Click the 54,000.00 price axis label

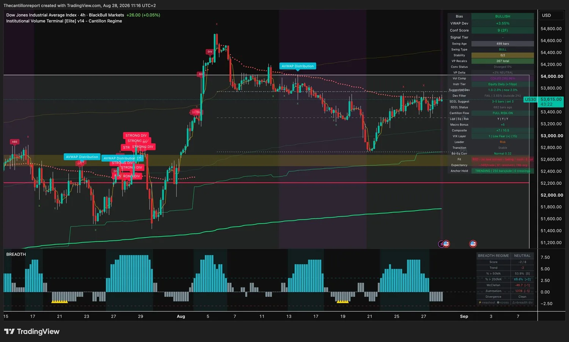click(x=552, y=76)
